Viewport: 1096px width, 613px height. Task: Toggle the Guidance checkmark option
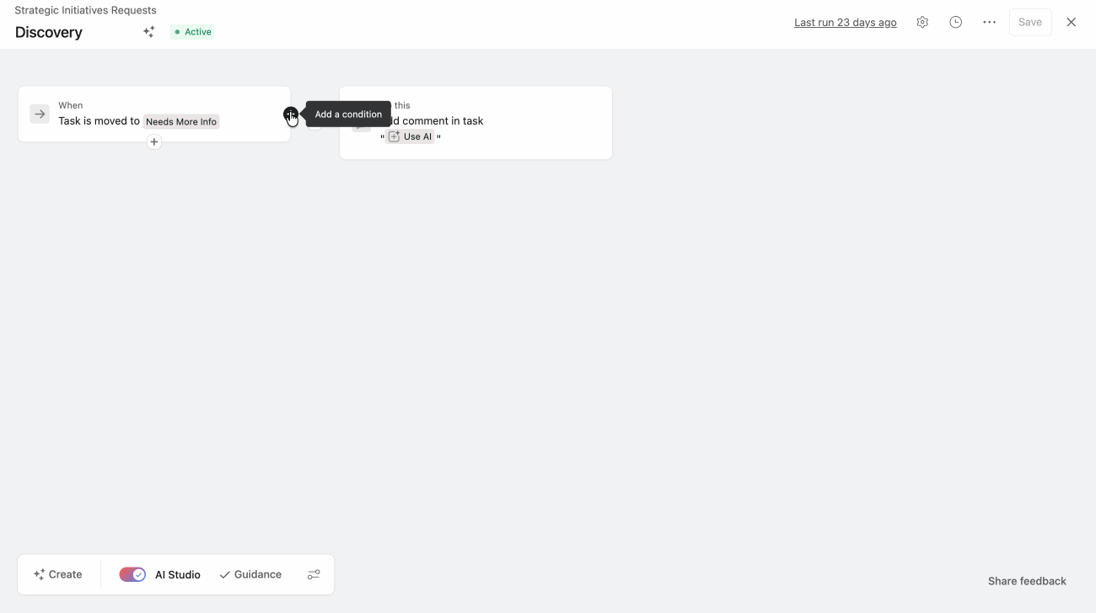coord(250,574)
